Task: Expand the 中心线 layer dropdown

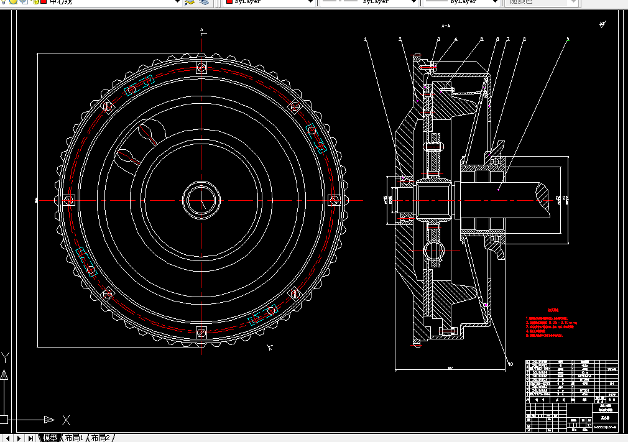Action: coord(177,2)
